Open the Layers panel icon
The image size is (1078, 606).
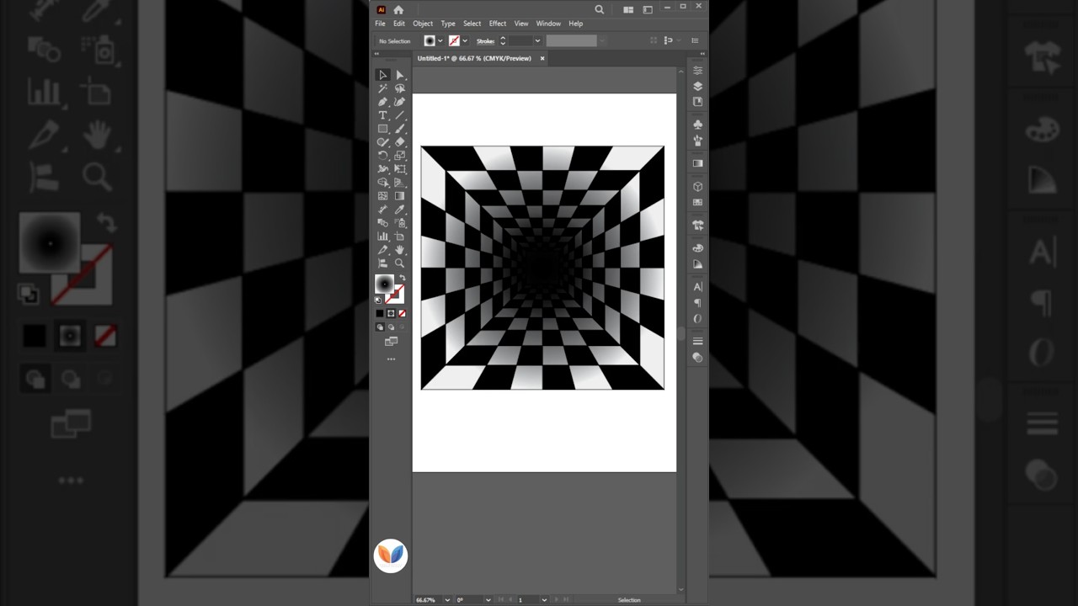[x=697, y=86]
